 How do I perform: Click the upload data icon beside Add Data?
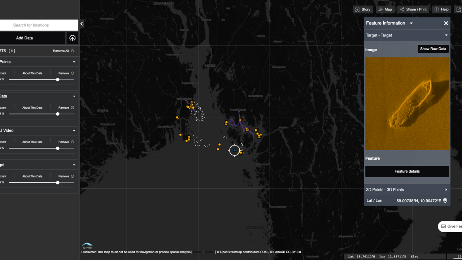point(72,38)
